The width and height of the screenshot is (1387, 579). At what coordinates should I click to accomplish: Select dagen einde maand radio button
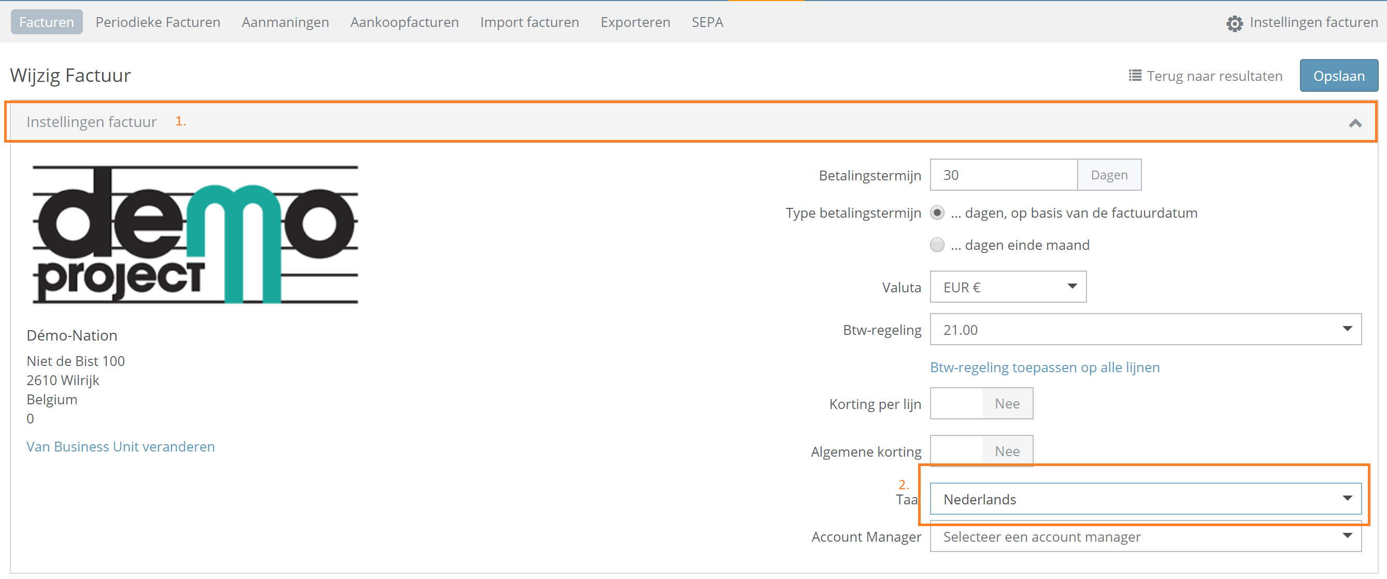(x=937, y=245)
